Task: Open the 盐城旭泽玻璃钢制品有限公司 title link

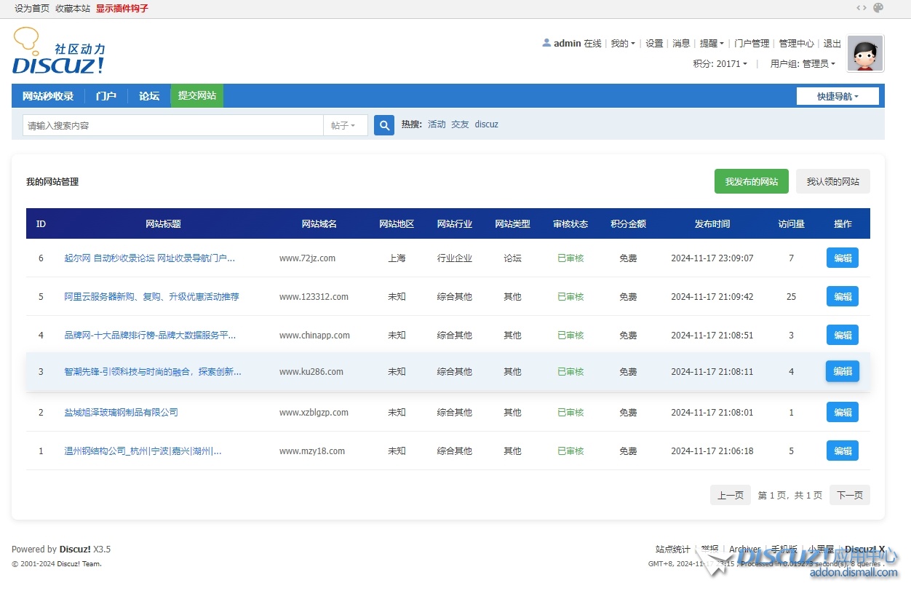Action: click(x=121, y=413)
